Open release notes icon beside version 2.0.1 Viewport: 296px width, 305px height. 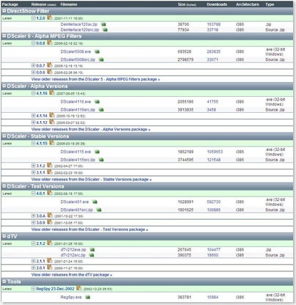coord(50,268)
